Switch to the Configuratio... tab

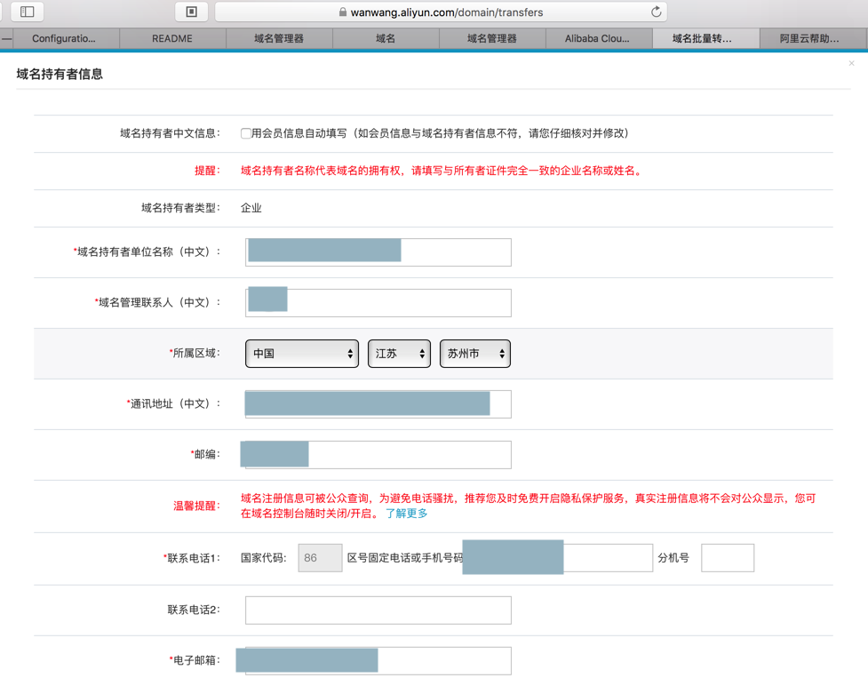click(x=64, y=38)
